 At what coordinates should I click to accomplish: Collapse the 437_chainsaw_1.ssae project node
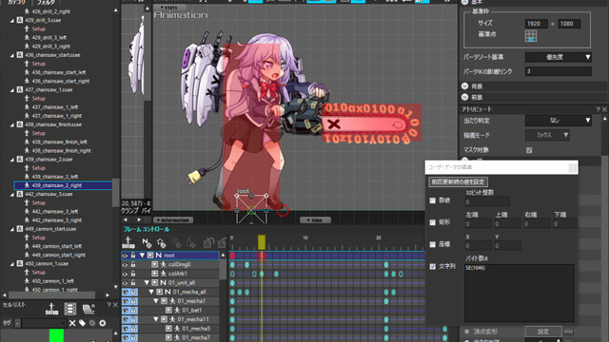[x=12, y=90]
